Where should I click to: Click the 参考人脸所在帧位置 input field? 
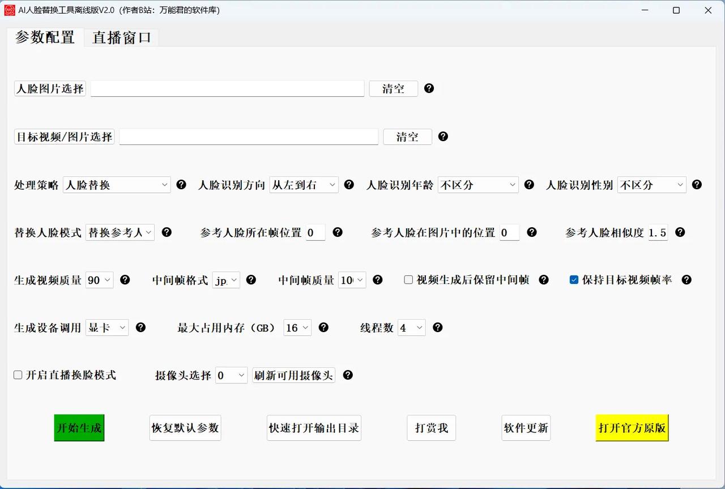tap(315, 232)
